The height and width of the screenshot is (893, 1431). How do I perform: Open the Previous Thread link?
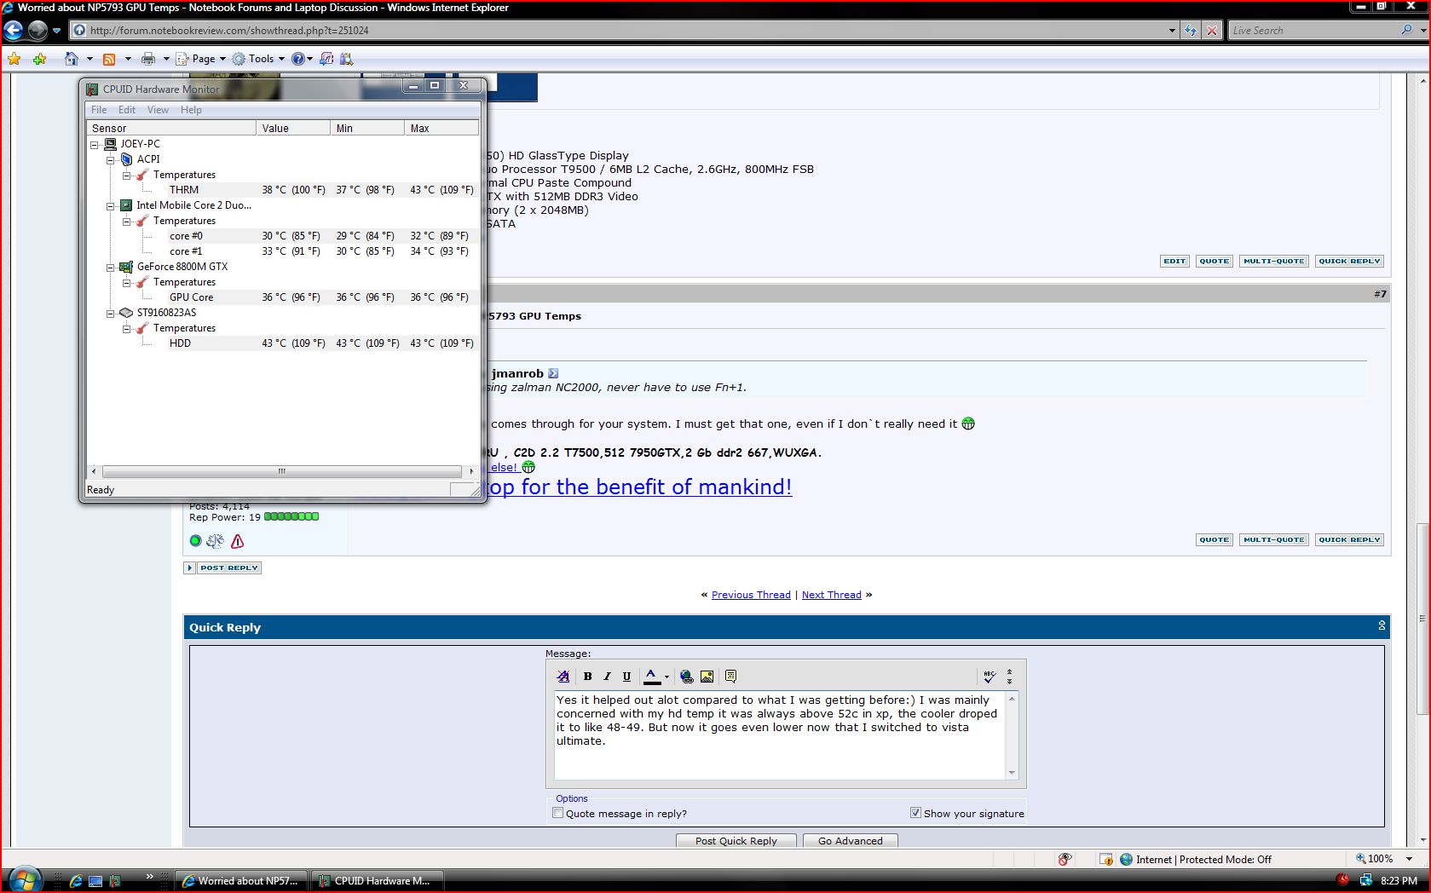(751, 595)
